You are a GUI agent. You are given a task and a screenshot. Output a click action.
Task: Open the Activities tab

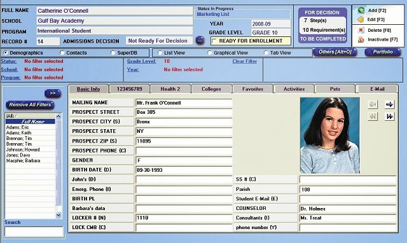tap(294, 89)
